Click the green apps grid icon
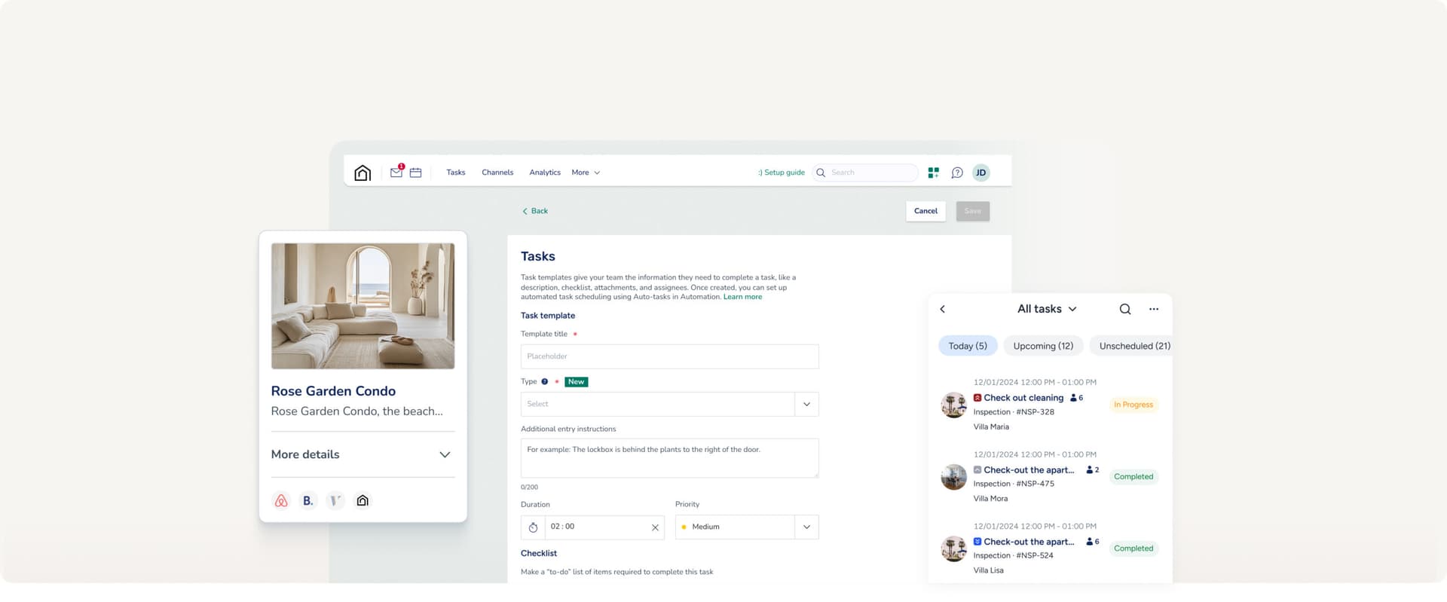Image resolution: width=1447 pixels, height=602 pixels. click(x=933, y=173)
